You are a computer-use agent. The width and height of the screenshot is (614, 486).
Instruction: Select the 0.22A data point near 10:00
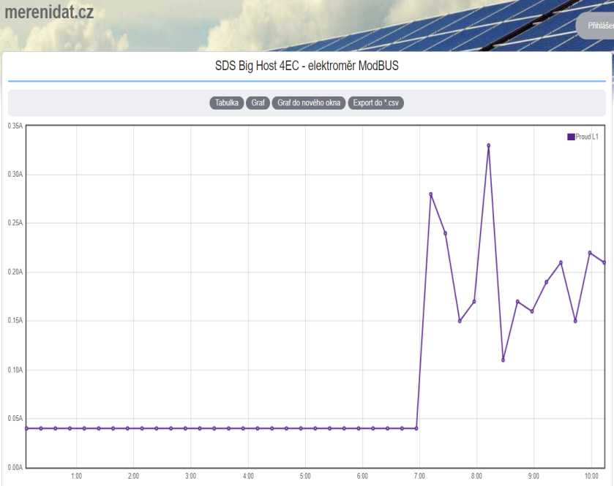coord(590,253)
